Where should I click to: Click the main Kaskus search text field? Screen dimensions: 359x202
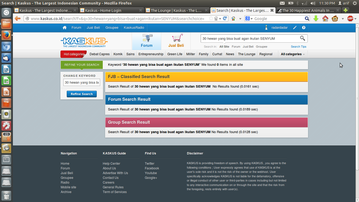[x=250, y=38]
